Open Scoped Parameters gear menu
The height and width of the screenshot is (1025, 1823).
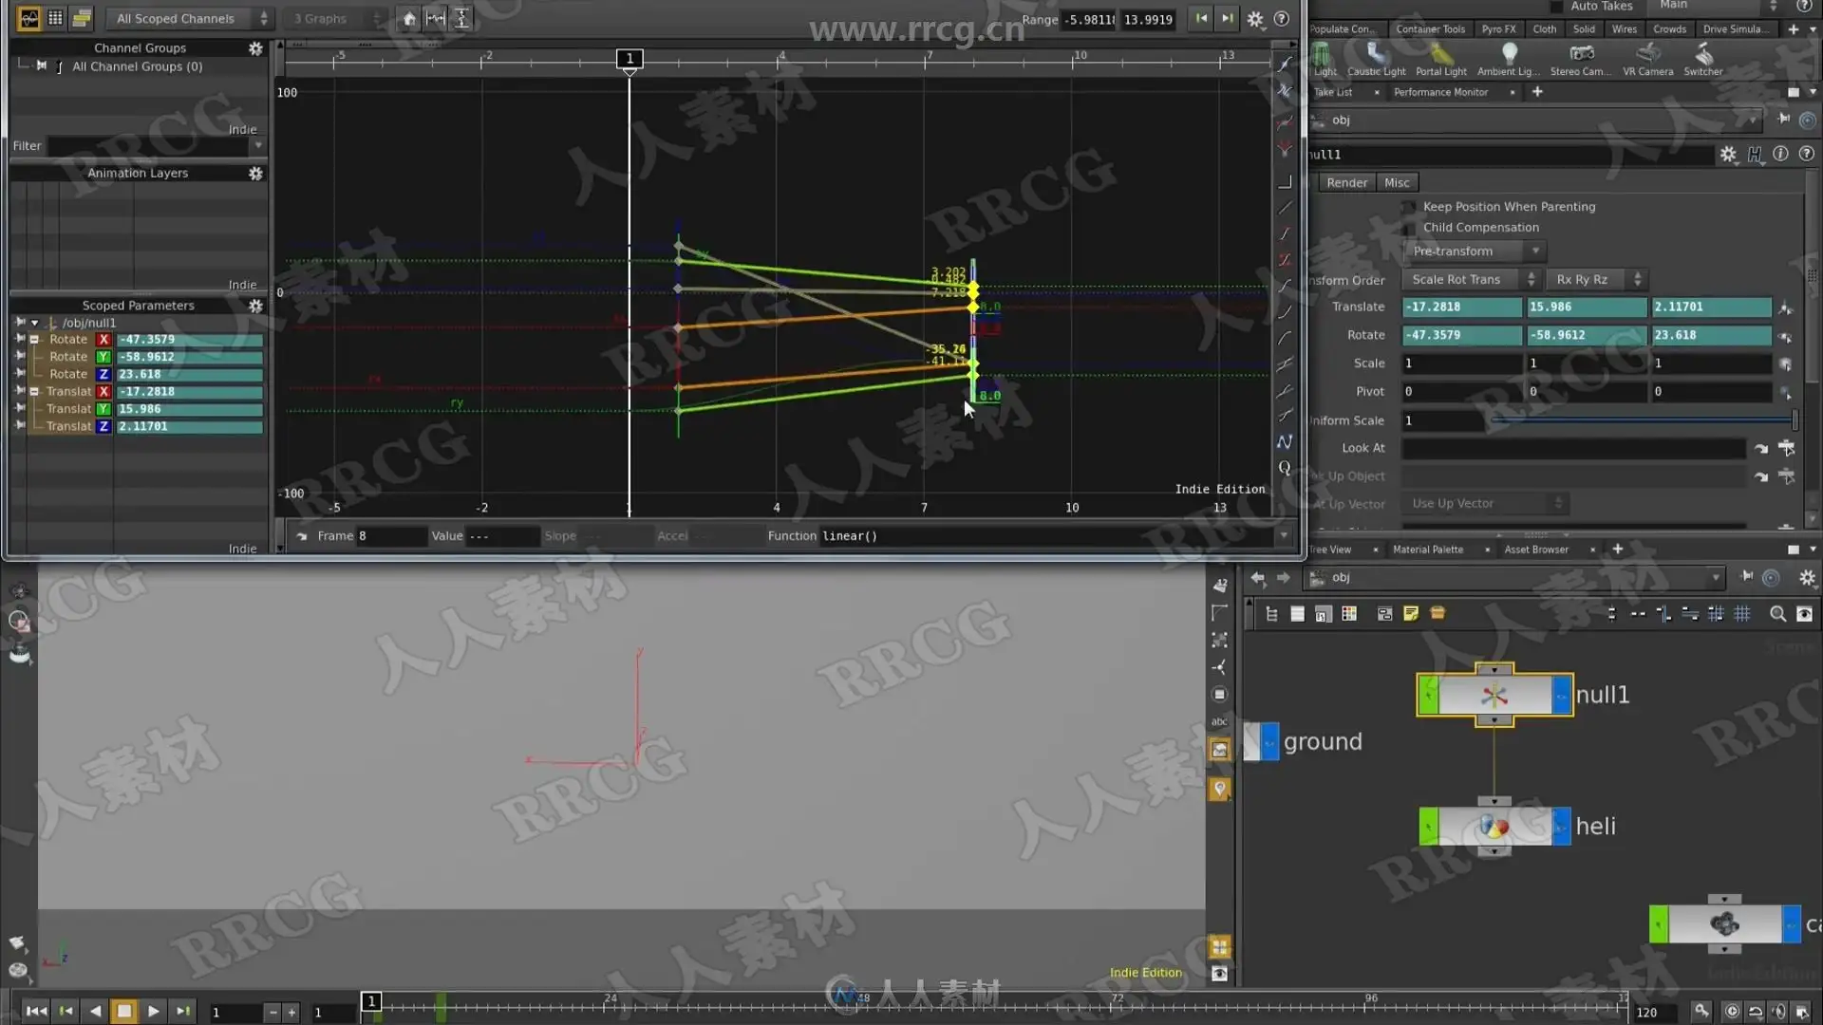pos(255,306)
